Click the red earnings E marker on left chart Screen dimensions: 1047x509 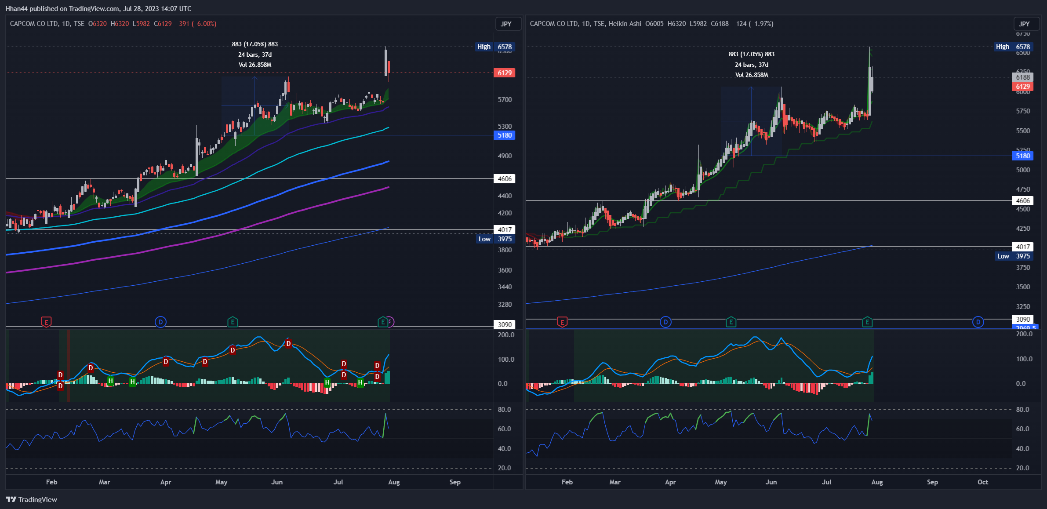[x=46, y=322]
